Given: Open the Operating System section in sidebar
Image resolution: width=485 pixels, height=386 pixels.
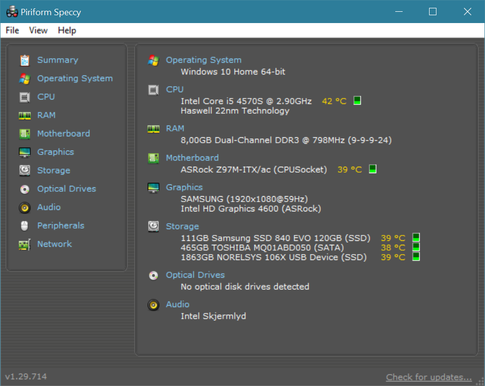Looking at the screenshot, I should pyautogui.click(x=75, y=78).
